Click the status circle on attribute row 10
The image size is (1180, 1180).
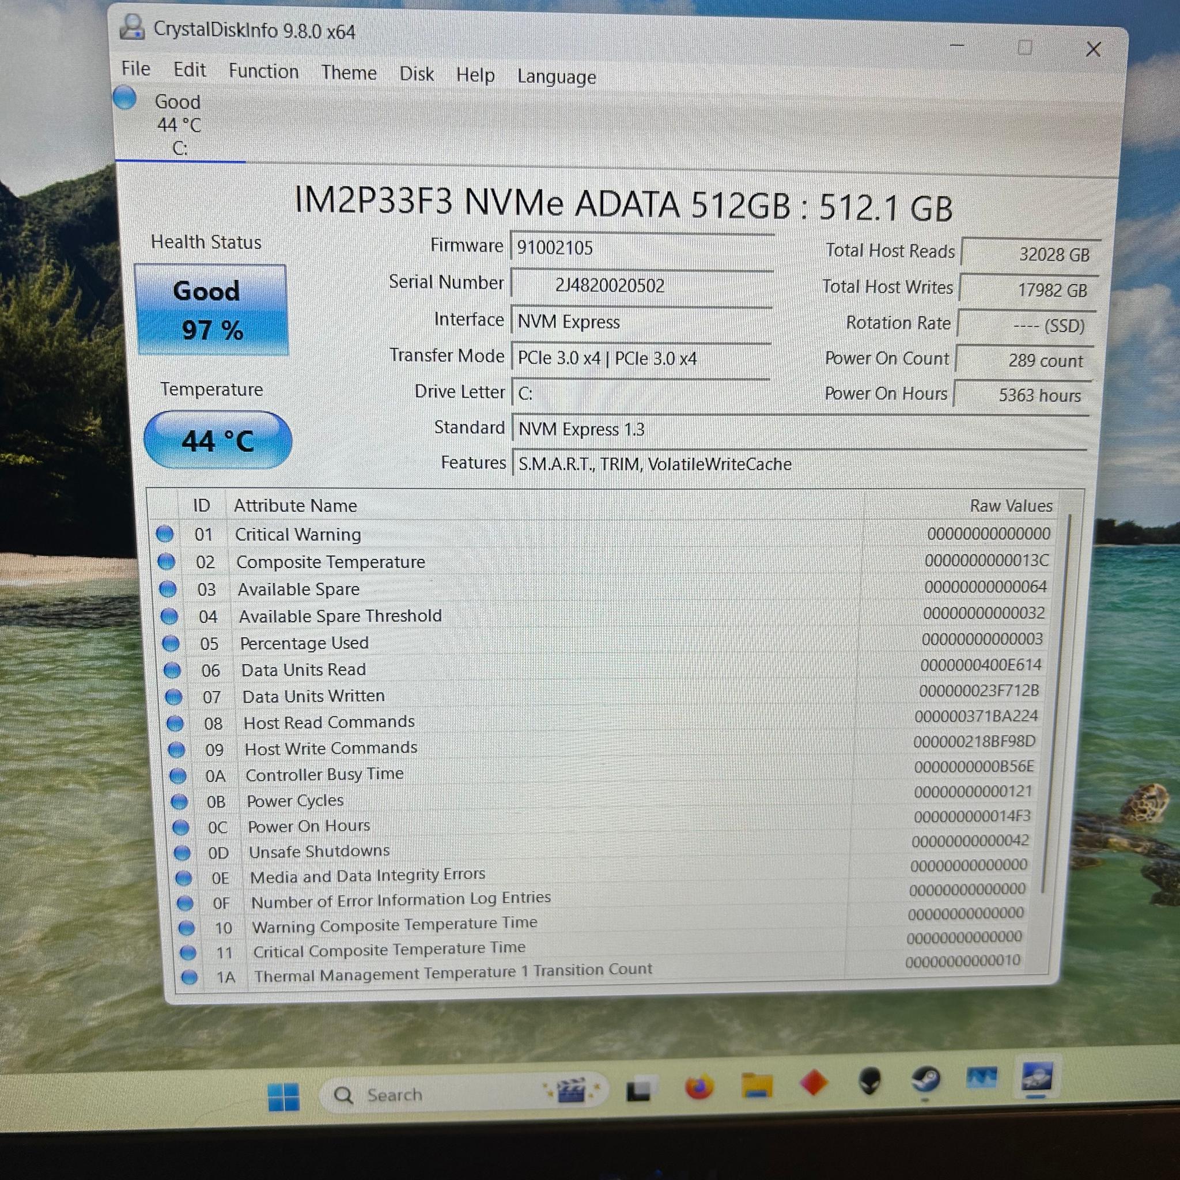186,928
